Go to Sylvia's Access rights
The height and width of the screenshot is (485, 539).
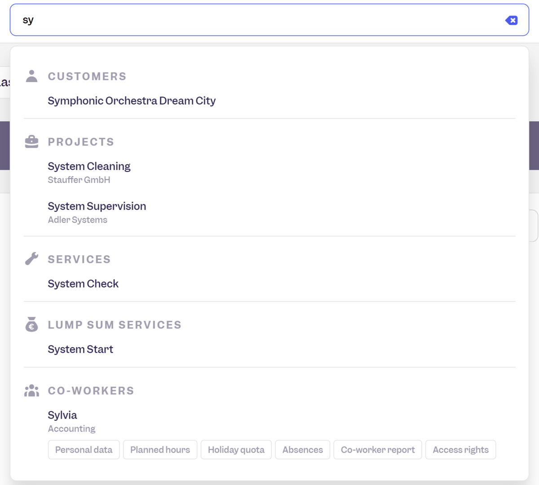460,450
